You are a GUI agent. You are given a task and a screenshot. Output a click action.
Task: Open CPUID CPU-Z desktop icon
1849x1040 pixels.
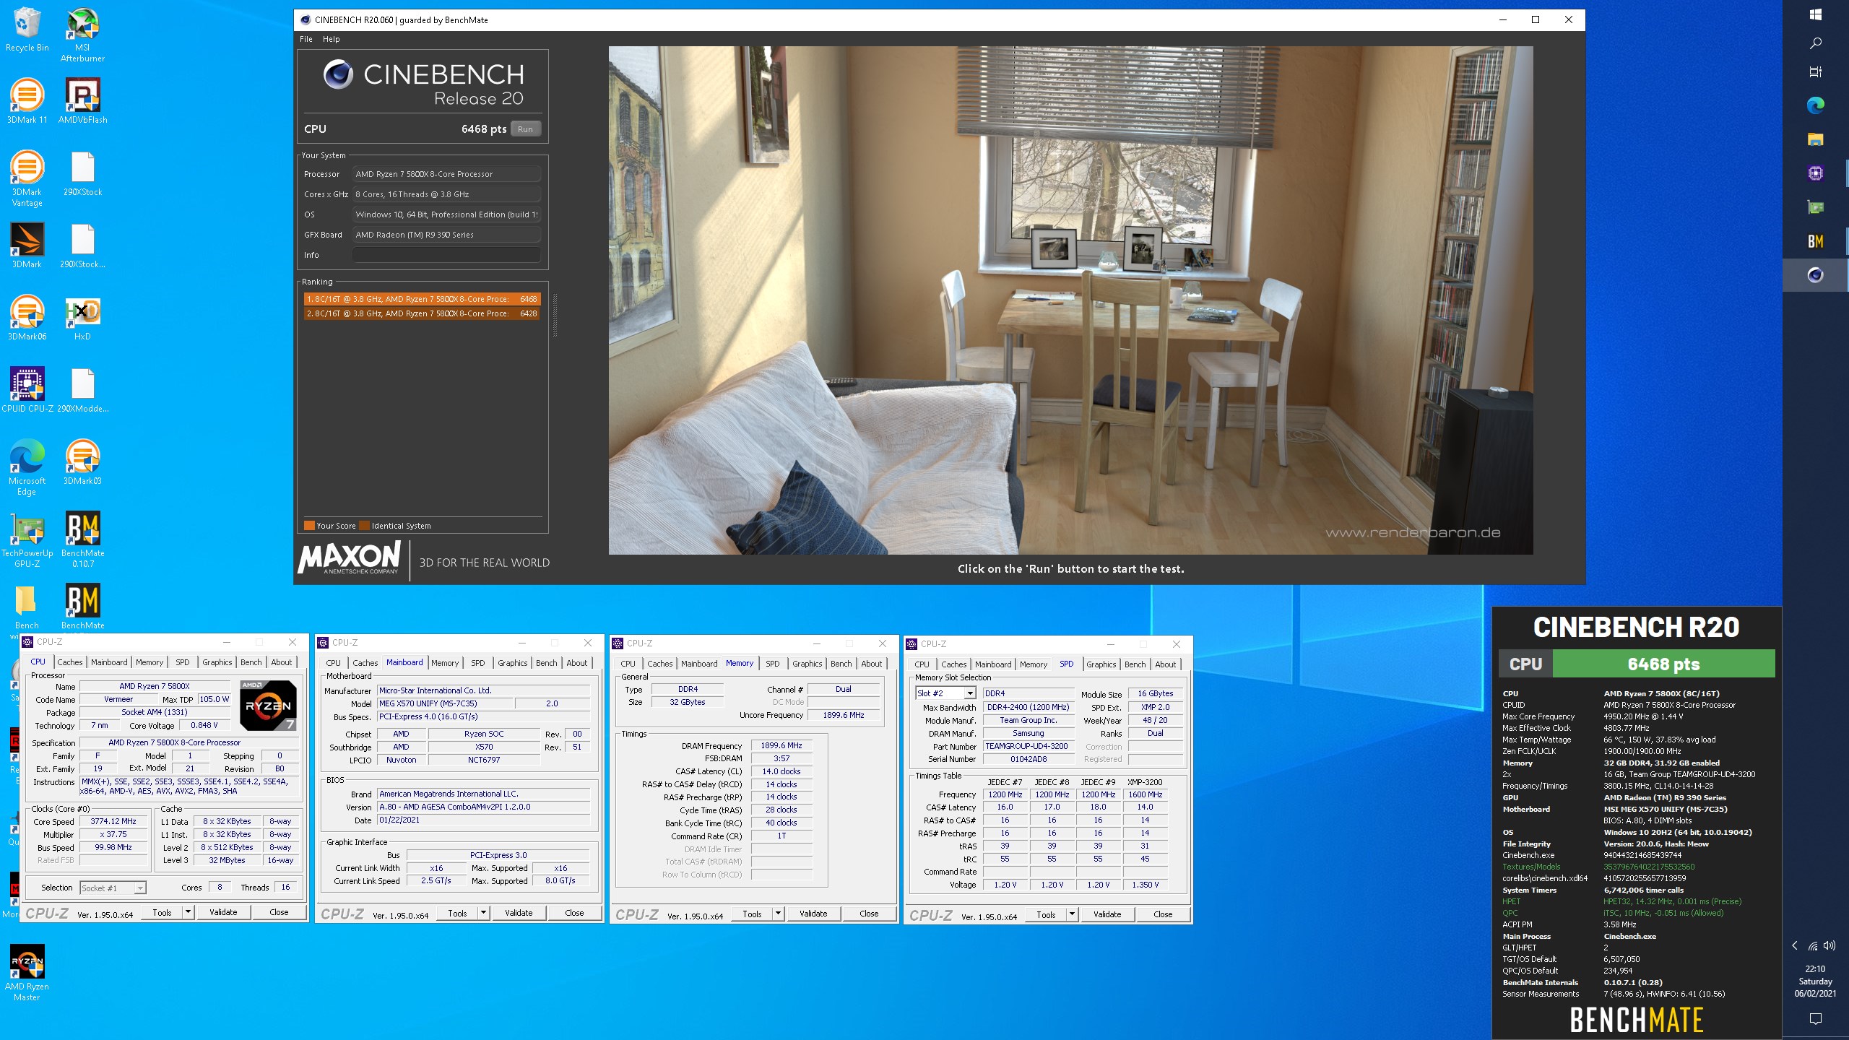tap(27, 391)
